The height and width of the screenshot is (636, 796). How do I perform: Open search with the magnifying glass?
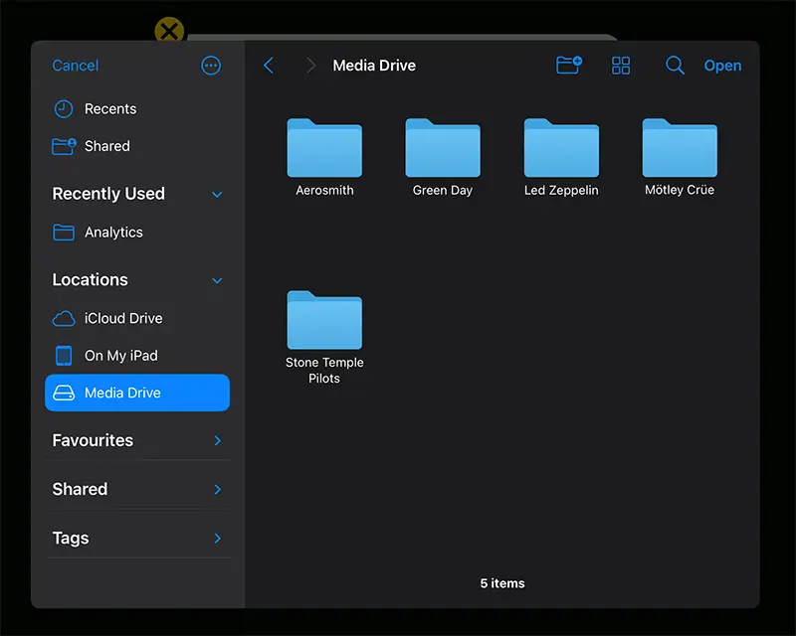675,66
